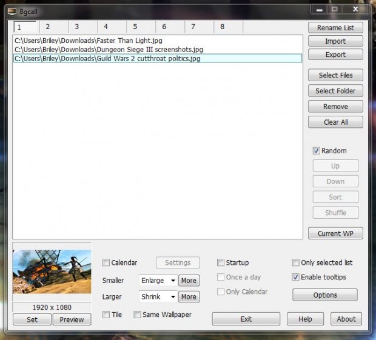The height and width of the screenshot is (340, 376).
Task: Click Clear All button
Action: coord(335,122)
